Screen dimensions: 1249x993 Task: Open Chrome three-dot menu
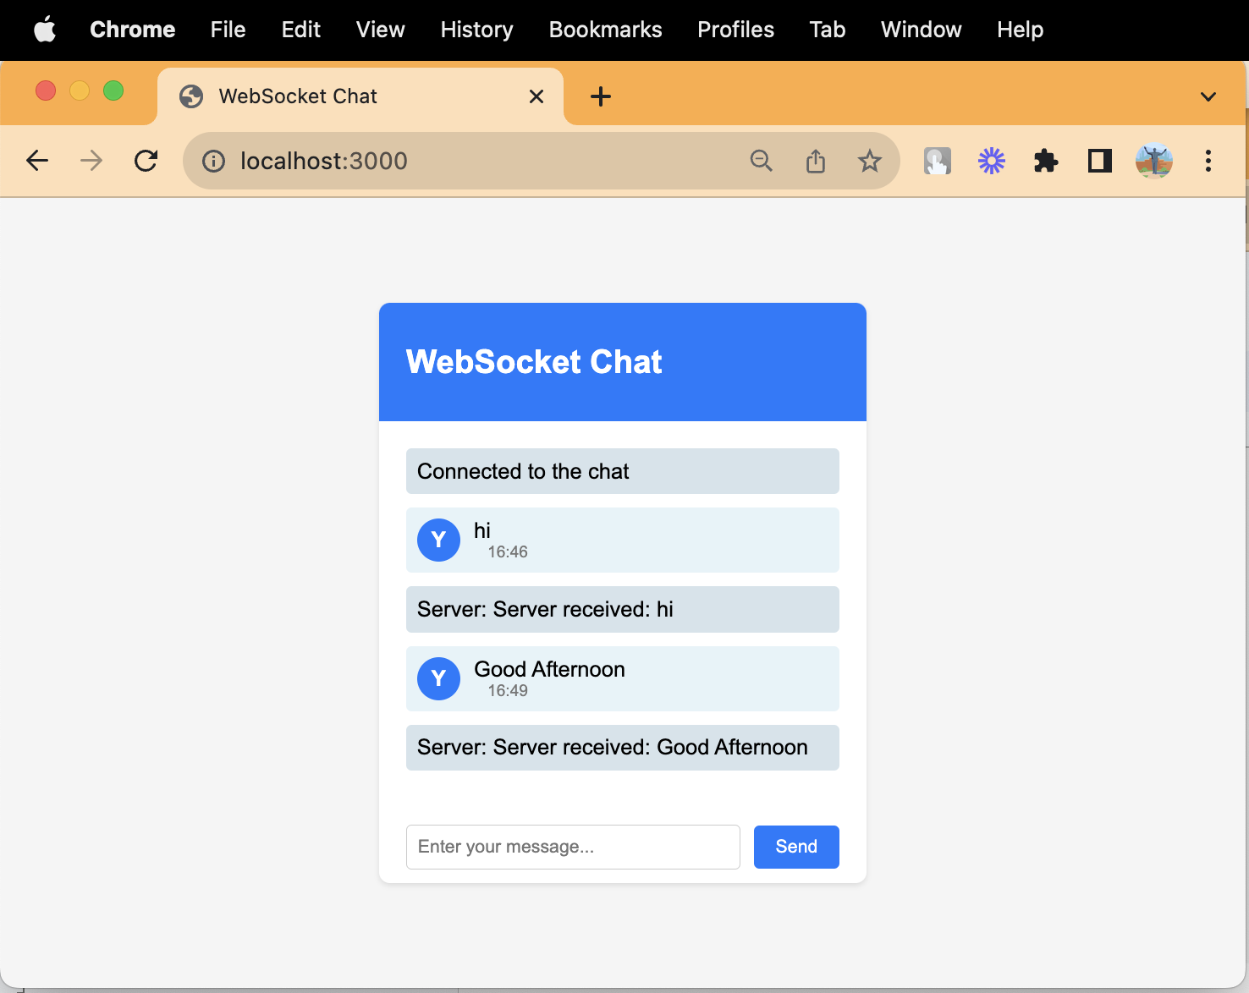[1208, 161]
